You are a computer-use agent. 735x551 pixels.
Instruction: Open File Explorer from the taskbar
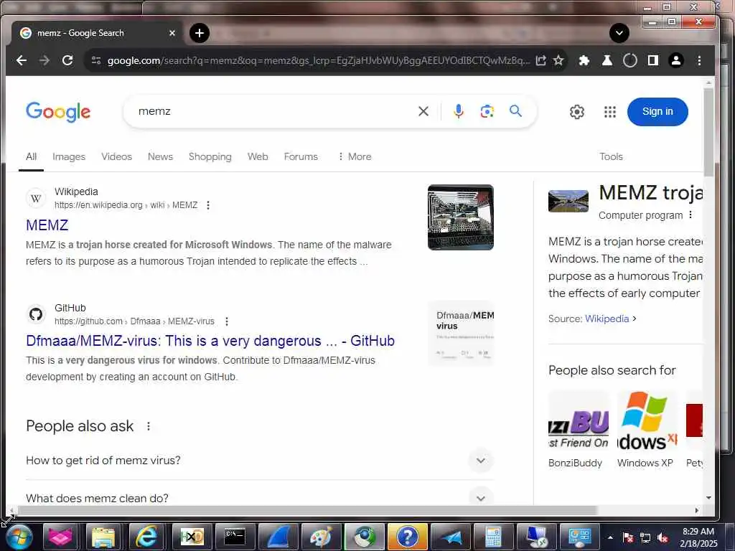click(x=103, y=537)
